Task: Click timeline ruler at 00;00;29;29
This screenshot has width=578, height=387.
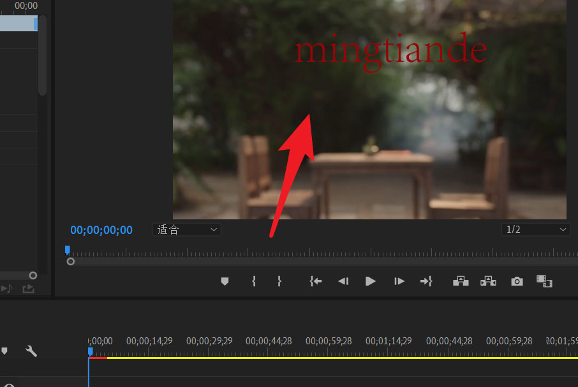Action: (x=209, y=341)
